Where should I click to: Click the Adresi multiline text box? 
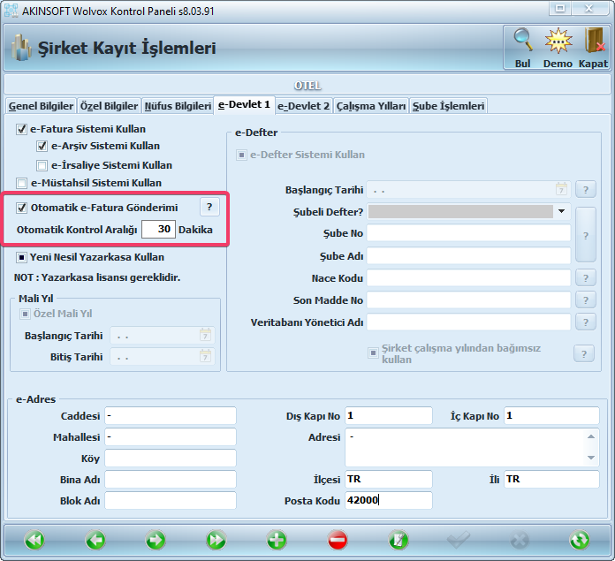point(472,447)
